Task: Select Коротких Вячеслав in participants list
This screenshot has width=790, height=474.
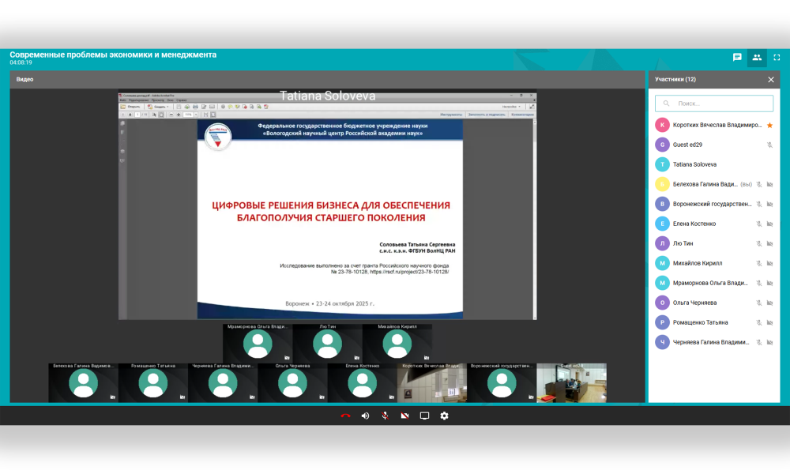Action: tap(717, 125)
